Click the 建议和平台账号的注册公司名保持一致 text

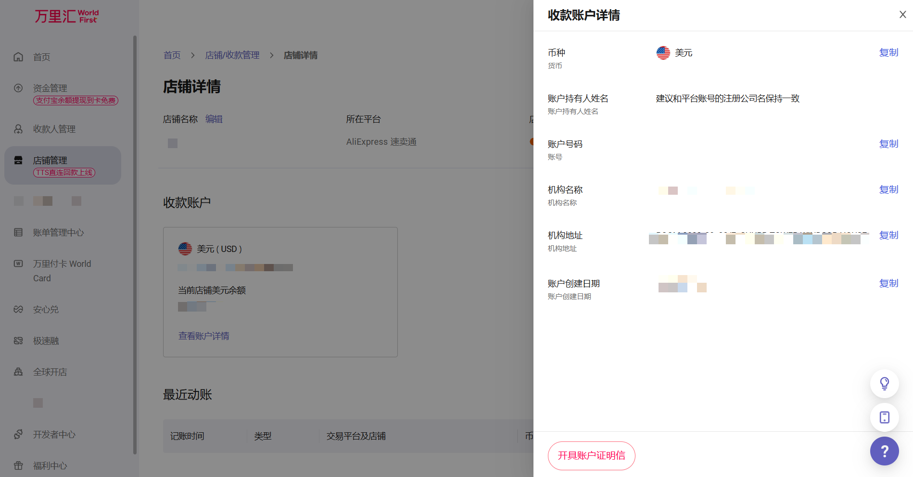[728, 98]
